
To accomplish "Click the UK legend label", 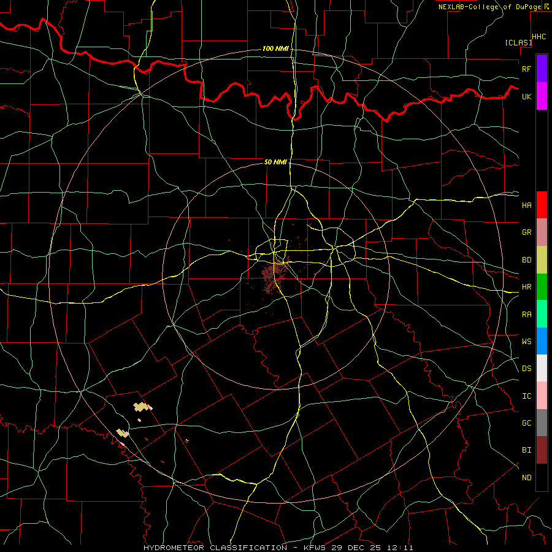I will tap(526, 96).
